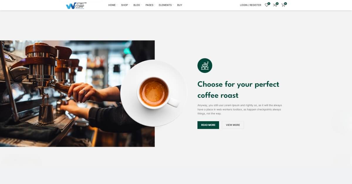This screenshot has height=184, width=352.
Task: Expand the PAGES dropdown menu
Action: (150, 5)
